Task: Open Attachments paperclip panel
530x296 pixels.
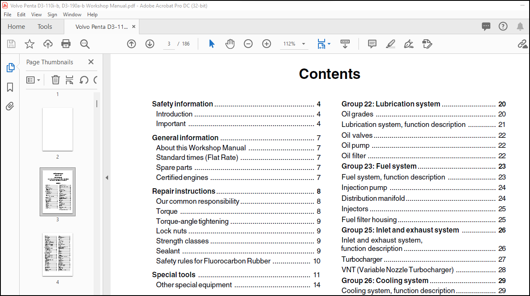Action: coord(10,106)
